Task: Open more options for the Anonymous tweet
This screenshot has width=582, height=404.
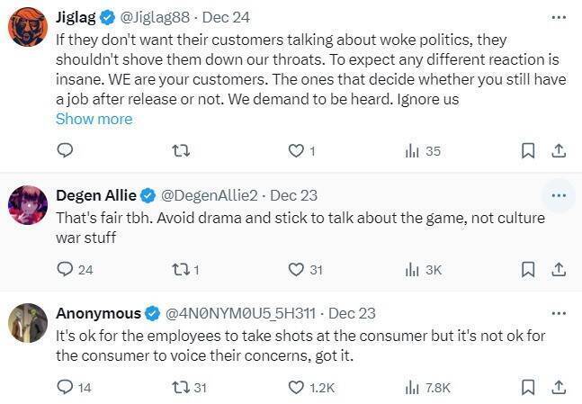Action: [558, 313]
